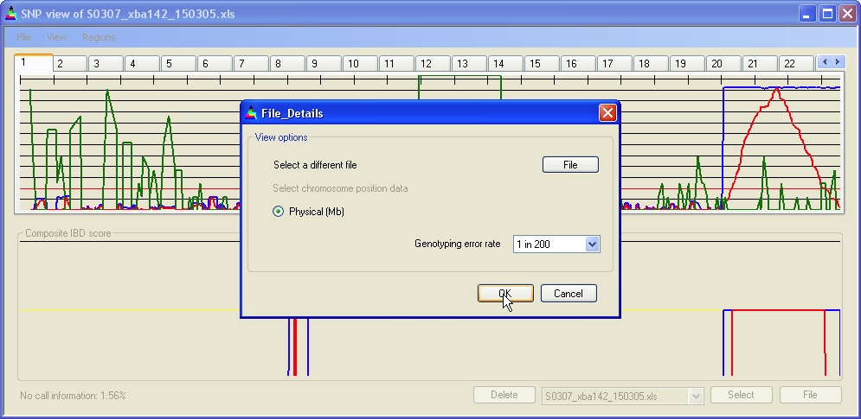Image resolution: width=861 pixels, height=419 pixels.
Task: Switch to chromosome tab 19
Action: pyautogui.click(x=687, y=64)
